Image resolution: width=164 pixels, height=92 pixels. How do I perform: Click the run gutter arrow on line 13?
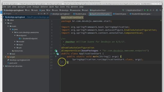click(x=56, y=56)
